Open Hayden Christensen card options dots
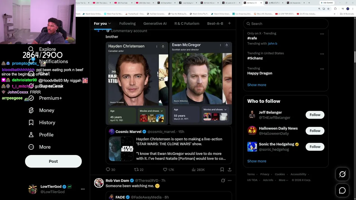The width and height of the screenshot is (356, 200). tap(157, 46)
